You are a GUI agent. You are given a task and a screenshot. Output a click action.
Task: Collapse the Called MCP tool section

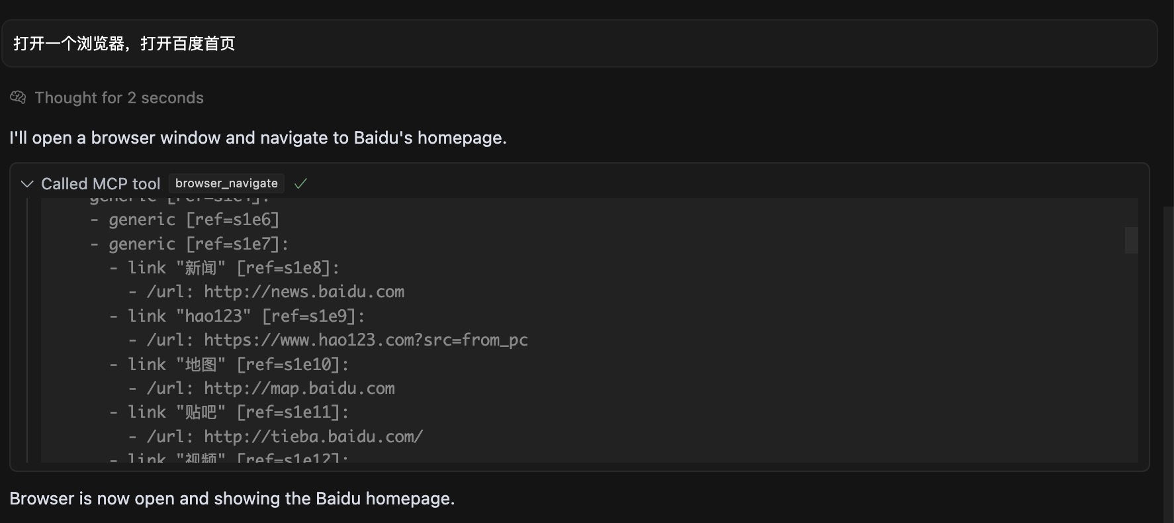tap(27, 183)
